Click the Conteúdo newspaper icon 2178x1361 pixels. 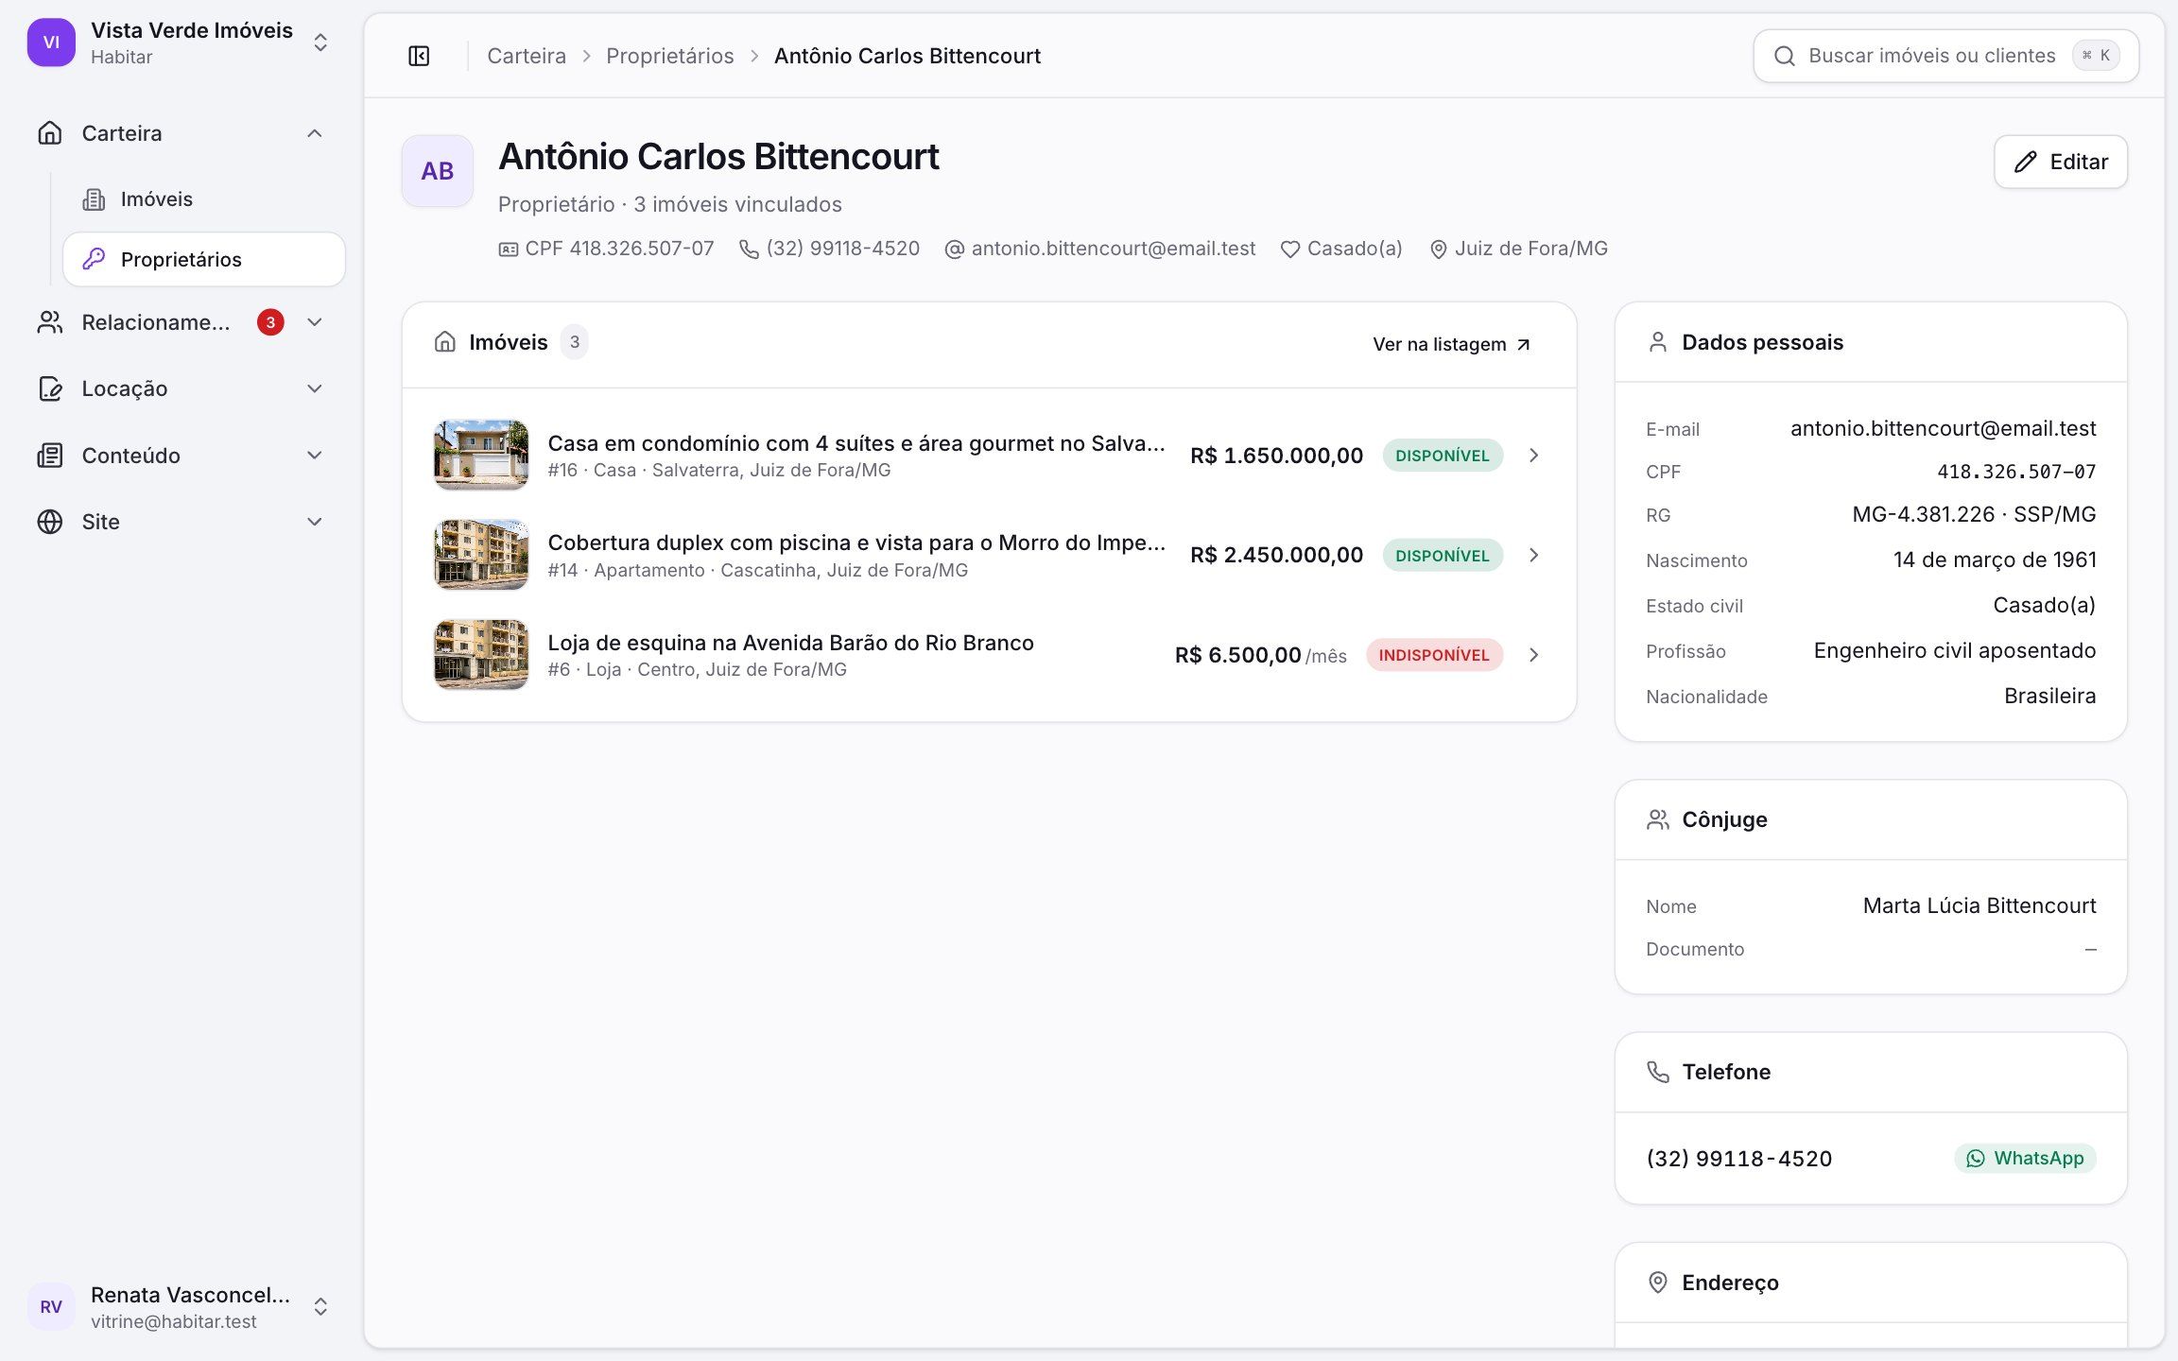click(x=50, y=456)
